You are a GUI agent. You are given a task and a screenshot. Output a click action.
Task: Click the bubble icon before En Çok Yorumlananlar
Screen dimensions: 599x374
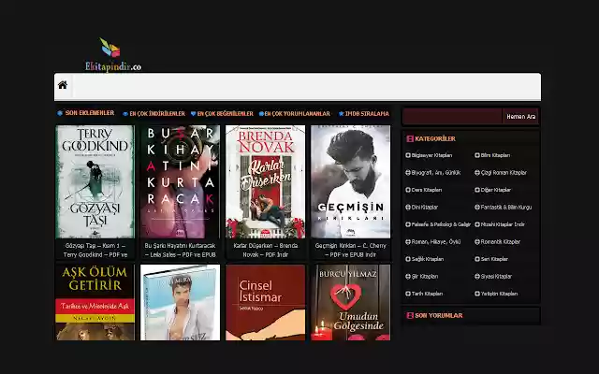pos(261,114)
